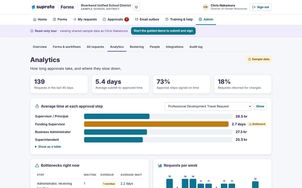Switch to the Overview tab
This screenshot has width=302, height=188.
click(40, 47)
